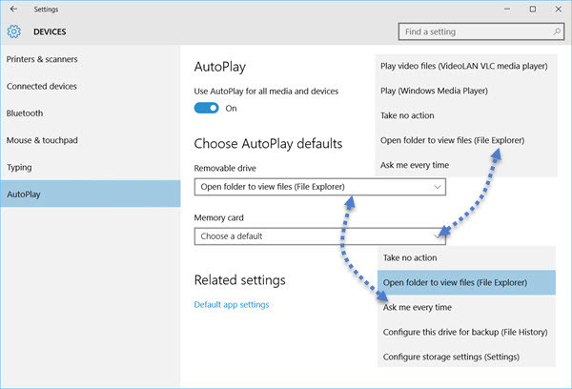Choose Play video files with VLC option
Viewport: 572px width, 389px height.
[463, 66]
